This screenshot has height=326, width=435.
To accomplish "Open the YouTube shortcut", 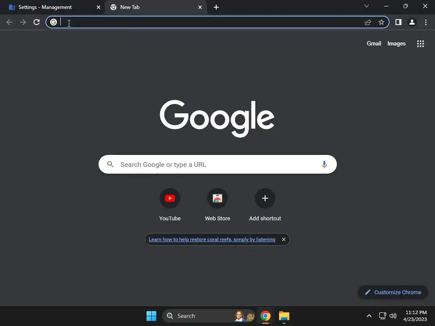I will [x=170, y=205].
